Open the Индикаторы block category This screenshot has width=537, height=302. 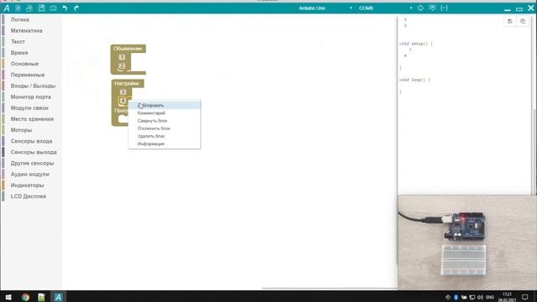pyautogui.click(x=27, y=185)
